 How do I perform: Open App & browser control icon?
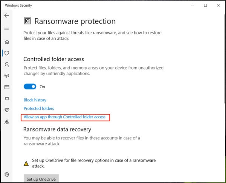coord(6,87)
